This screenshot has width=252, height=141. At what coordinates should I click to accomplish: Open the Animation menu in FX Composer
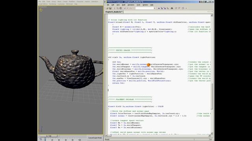point(131,5)
